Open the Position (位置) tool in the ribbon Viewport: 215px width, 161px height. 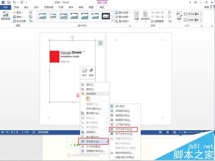coord(136,16)
